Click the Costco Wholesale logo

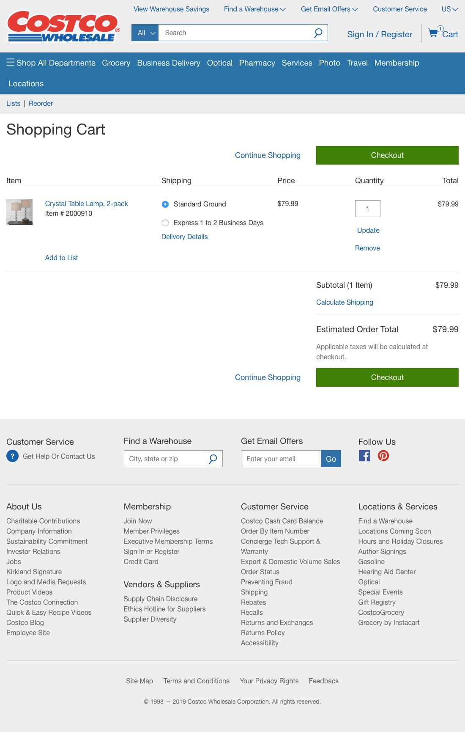(63, 26)
